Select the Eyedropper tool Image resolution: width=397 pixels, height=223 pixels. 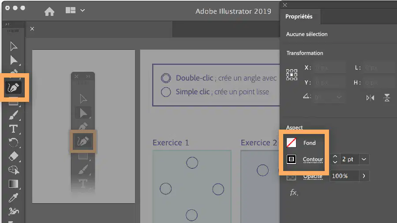coord(13,198)
